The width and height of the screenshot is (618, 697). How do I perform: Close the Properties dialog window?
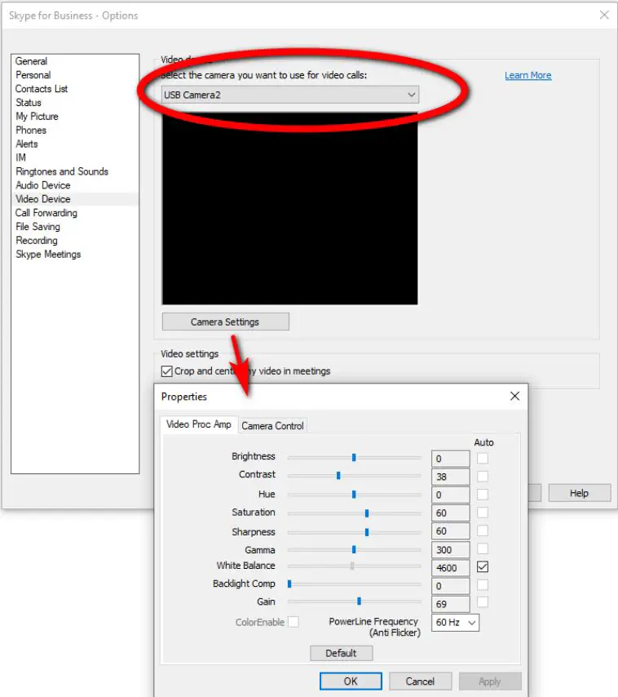point(514,396)
